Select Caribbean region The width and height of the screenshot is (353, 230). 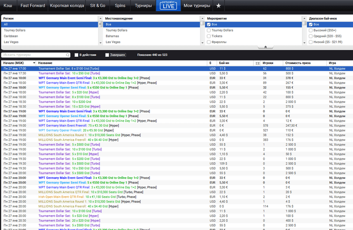(x=50, y=36)
